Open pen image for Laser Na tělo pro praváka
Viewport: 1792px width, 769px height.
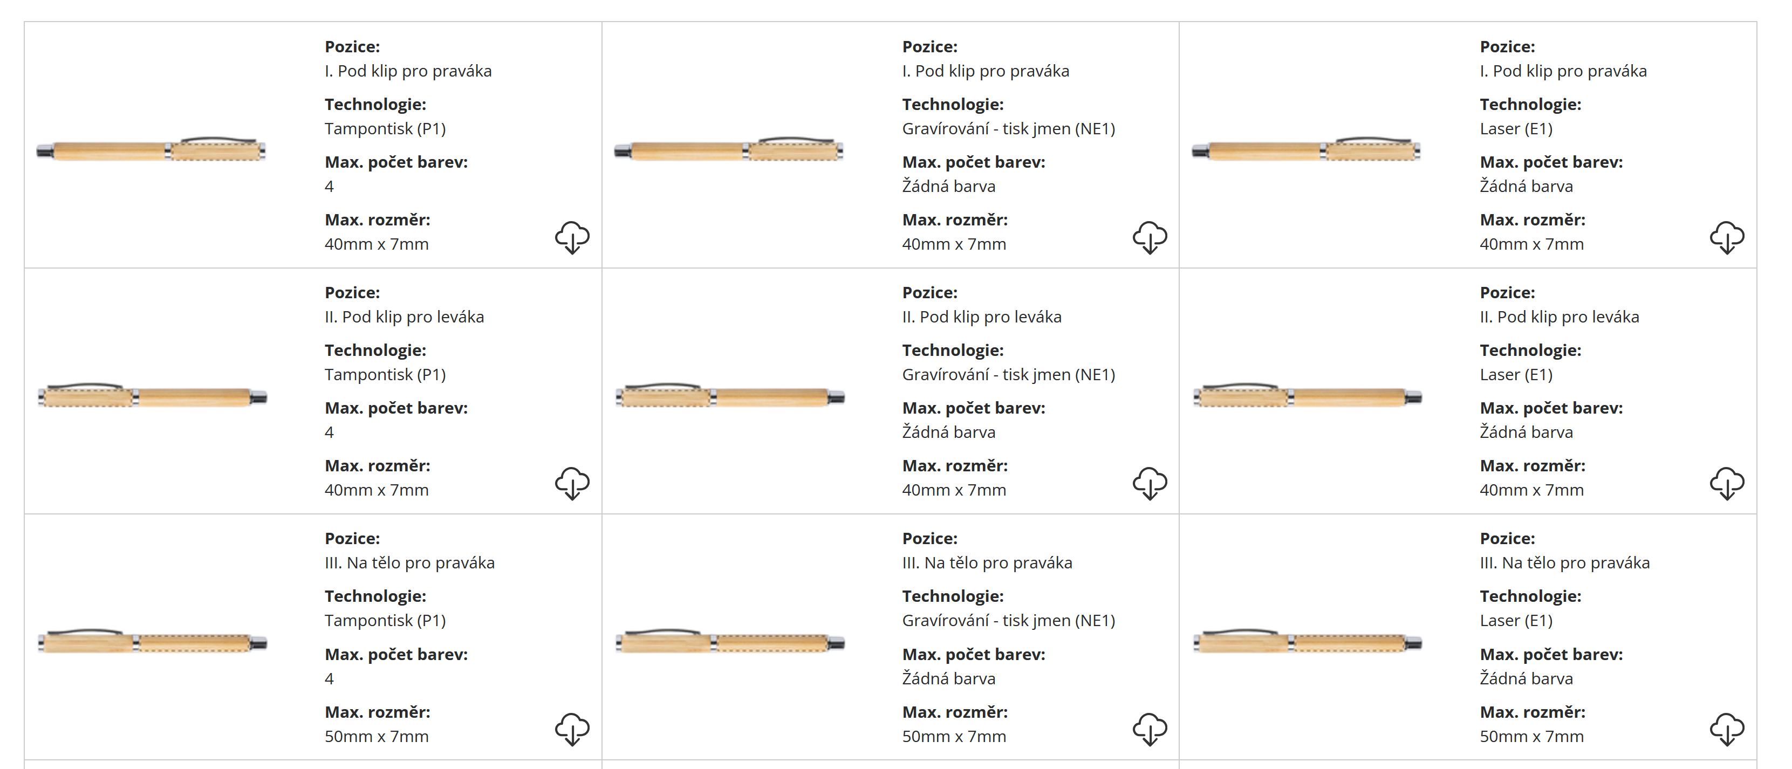[1307, 642]
